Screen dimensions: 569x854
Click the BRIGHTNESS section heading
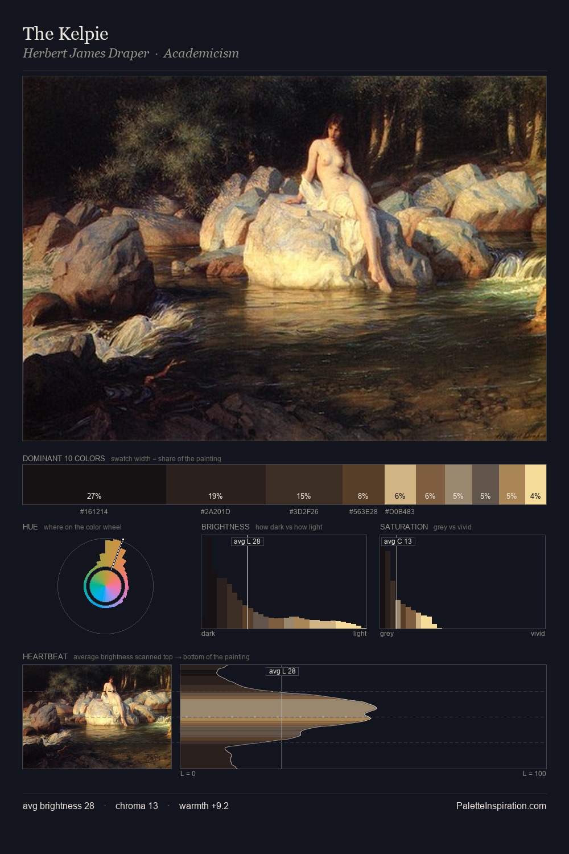pos(225,527)
